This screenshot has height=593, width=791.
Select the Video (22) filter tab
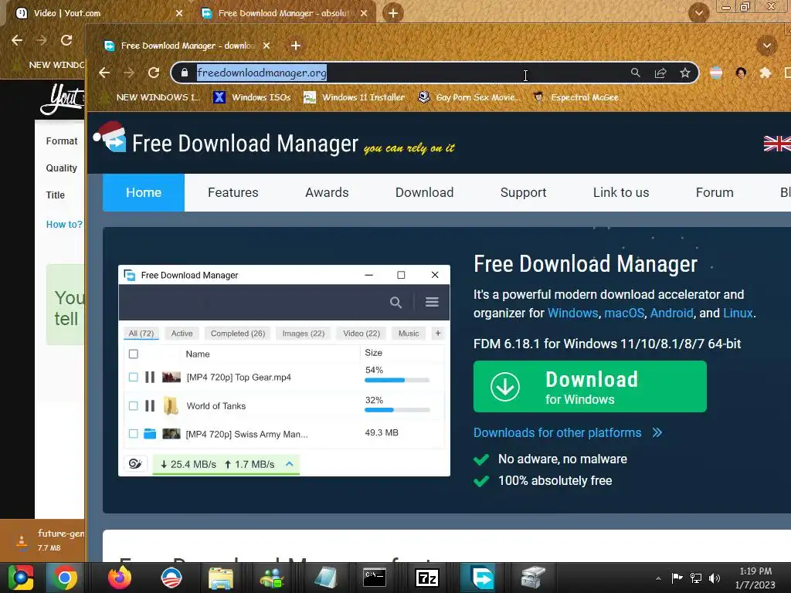point(362,334)
